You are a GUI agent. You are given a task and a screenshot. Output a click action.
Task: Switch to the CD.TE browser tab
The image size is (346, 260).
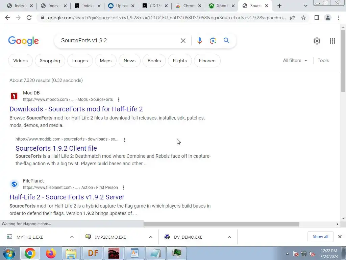coord(154,6)
